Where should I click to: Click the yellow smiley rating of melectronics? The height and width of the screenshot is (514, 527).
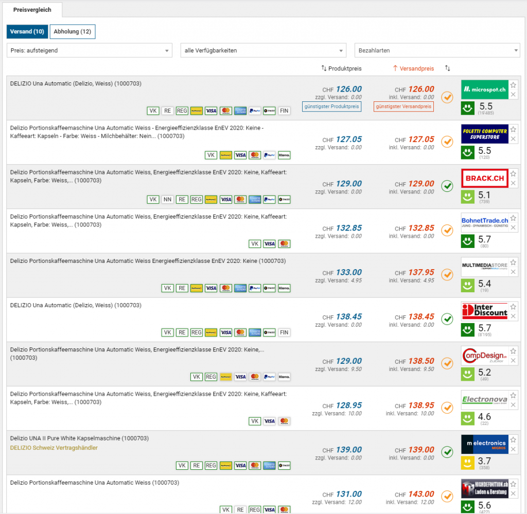pyautogui.click(x=467, y=463)
